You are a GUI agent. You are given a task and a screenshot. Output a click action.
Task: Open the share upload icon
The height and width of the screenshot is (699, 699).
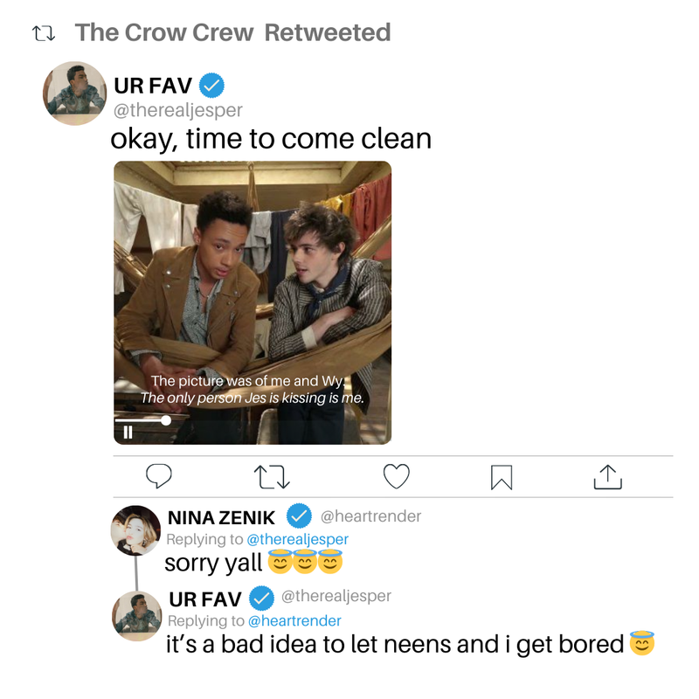click(607, 477)
